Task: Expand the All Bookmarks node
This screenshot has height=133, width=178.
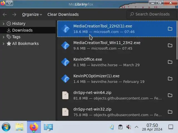Action: tap(4, 44)
